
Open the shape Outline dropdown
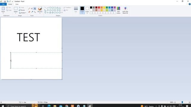pos(68,7)
